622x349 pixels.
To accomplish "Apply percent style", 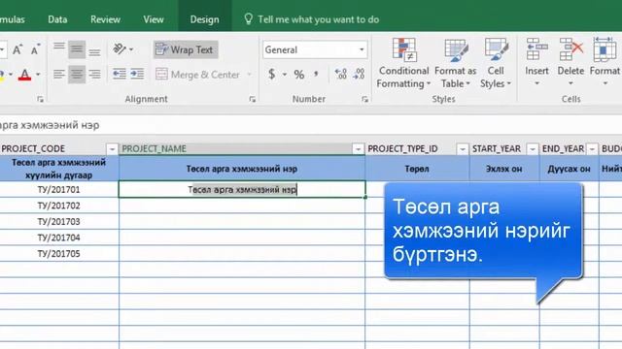I will 299,75.
